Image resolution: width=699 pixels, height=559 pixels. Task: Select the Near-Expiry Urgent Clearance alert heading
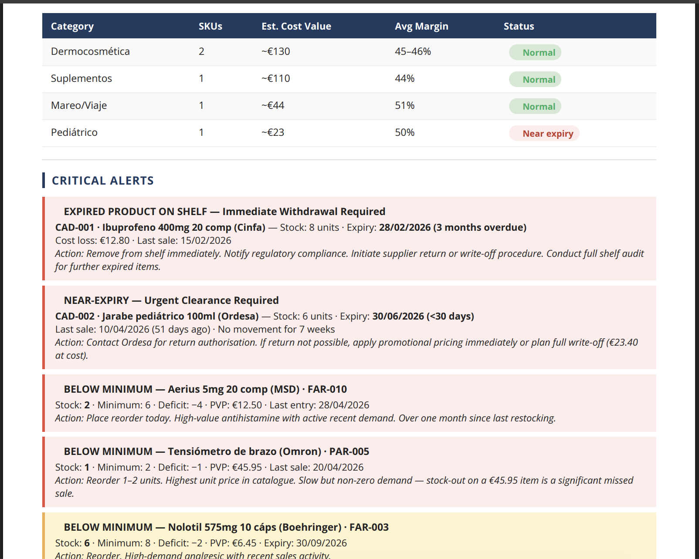[x=171, y=300]
